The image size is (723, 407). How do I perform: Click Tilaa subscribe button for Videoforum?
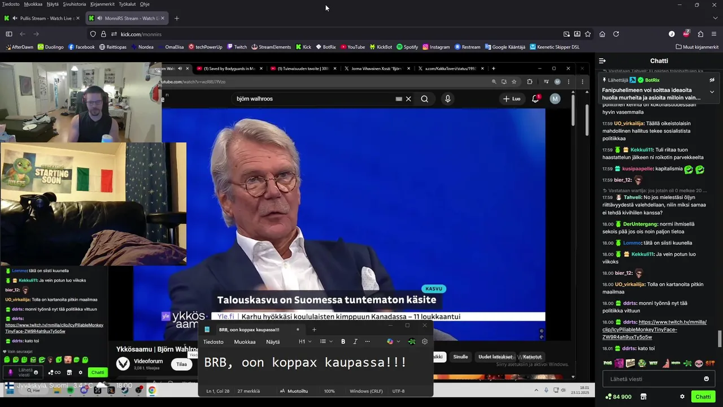(181, 364)
